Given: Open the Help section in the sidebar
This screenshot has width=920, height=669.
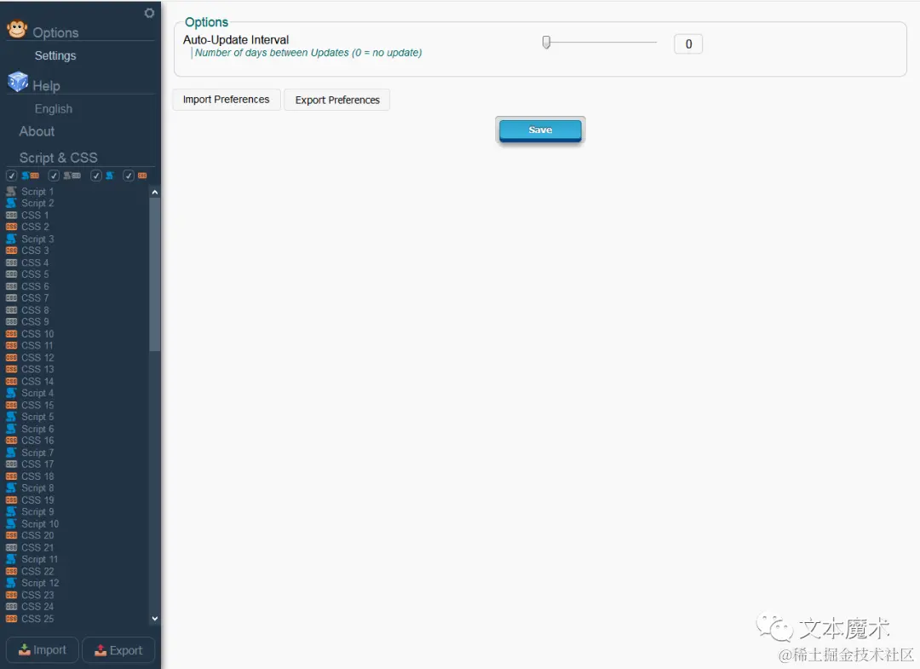Looking at the screenshot, I should coord(46,86).
